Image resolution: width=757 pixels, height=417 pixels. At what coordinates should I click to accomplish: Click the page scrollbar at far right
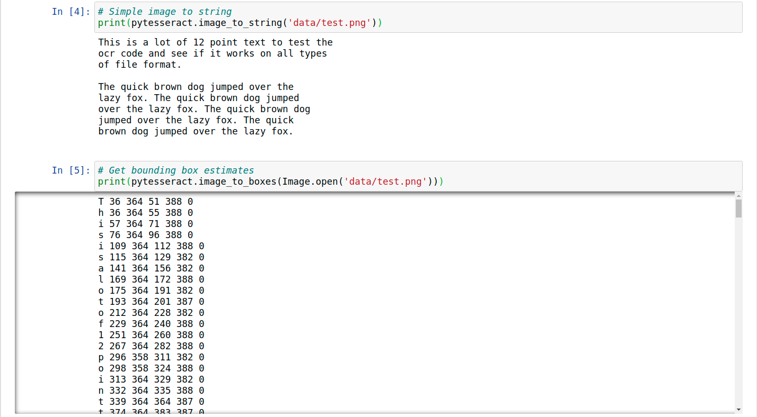coord(753,212)
